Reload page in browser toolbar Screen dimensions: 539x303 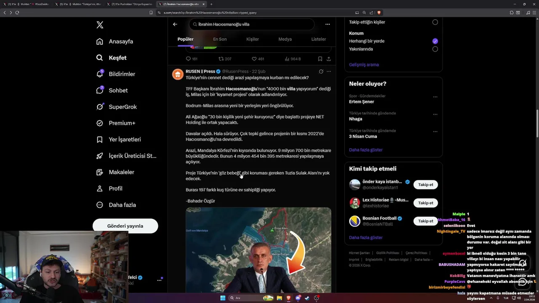click(x=17, y=13)
